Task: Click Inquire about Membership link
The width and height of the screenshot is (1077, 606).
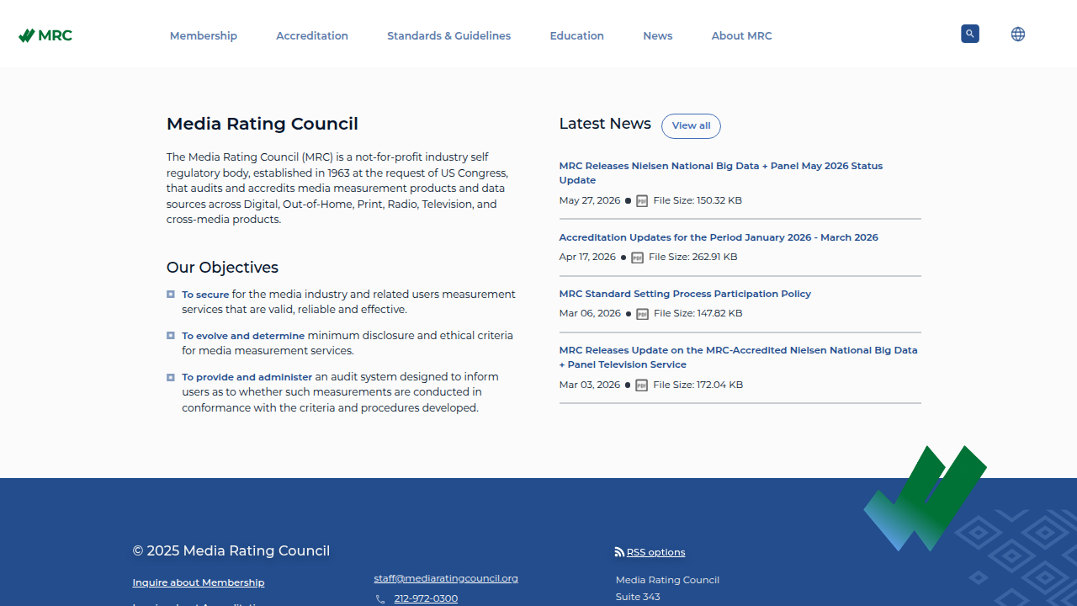Action: [199, 582]
